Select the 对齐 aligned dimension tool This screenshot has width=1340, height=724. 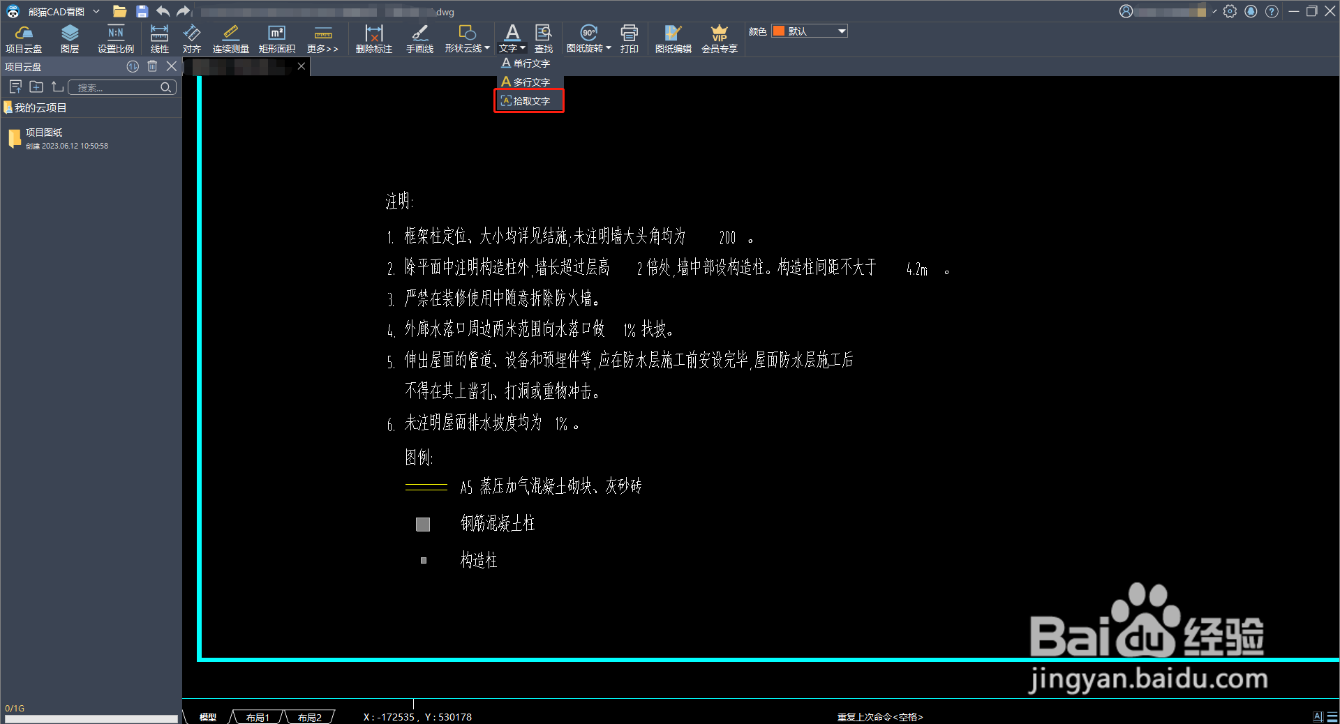pos(192,39)
